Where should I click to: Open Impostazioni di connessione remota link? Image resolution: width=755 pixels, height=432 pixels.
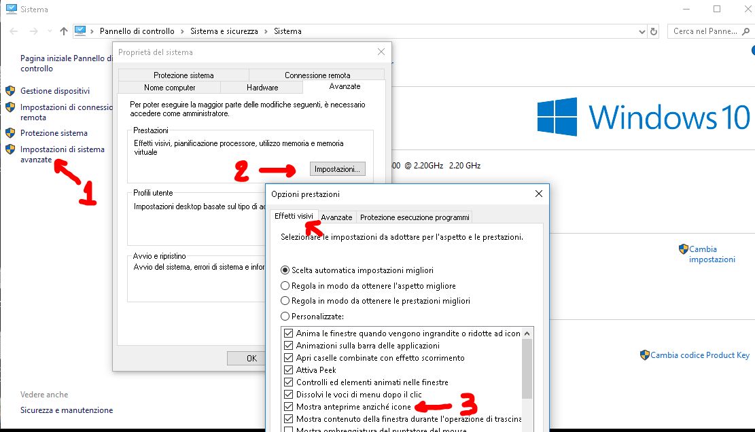click(67, 112)
